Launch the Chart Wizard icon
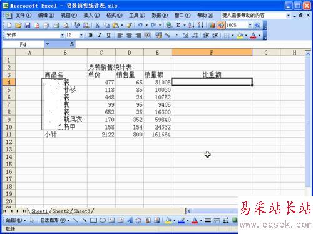 pos(212,25)
